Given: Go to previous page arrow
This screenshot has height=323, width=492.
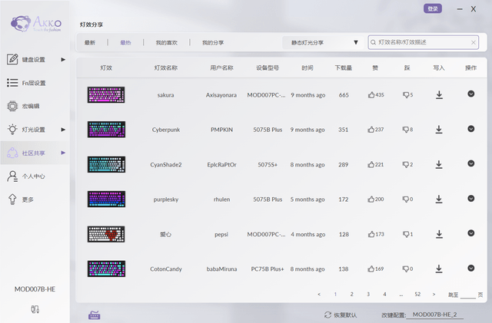Looking at the screenshot, I should pos(319,294).
